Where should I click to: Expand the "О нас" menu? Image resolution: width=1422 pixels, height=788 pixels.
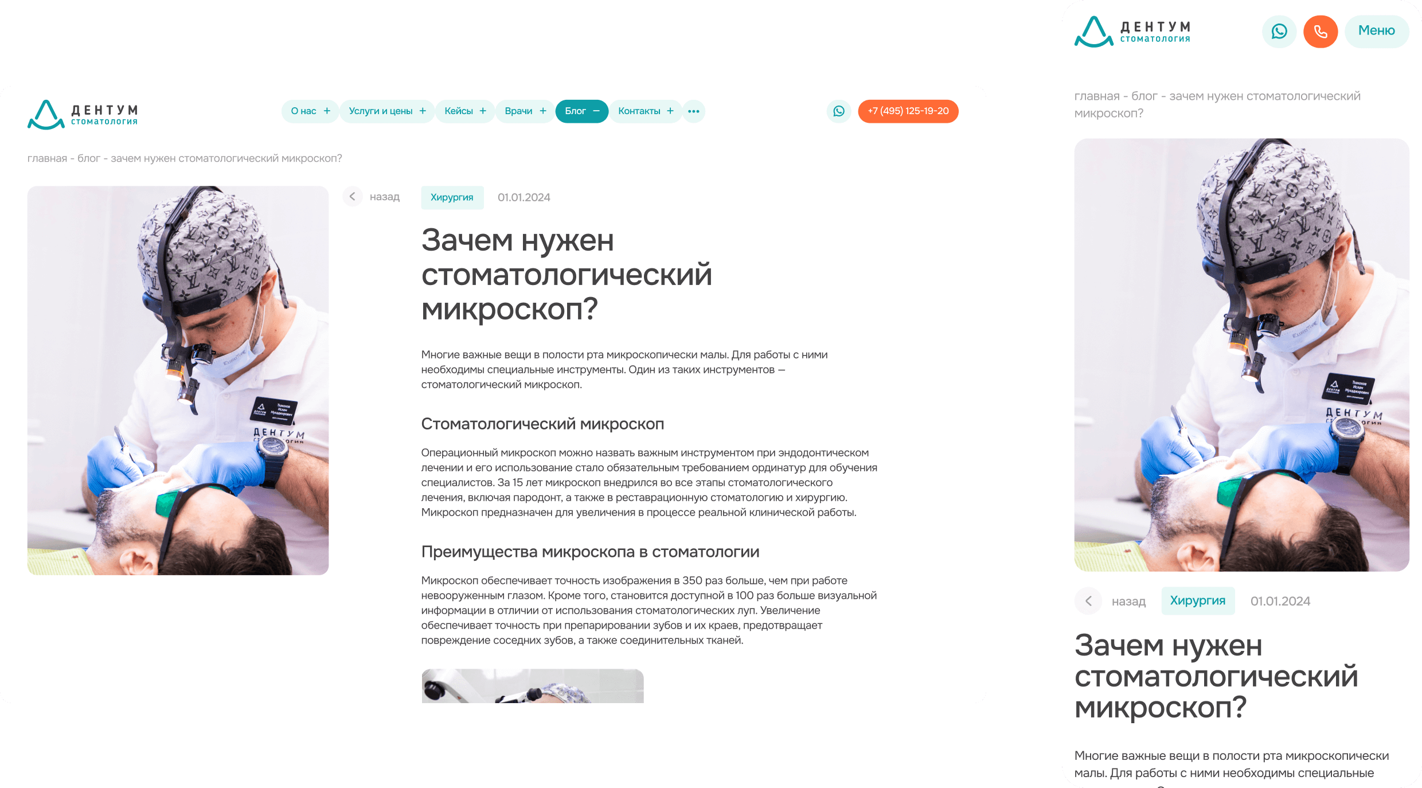310,111
